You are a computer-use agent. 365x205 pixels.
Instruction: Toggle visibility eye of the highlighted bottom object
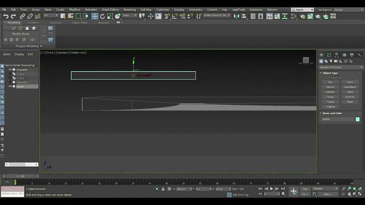[10, 86]
